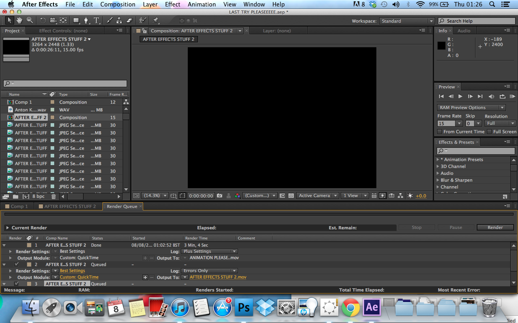
Task: Select the Eraser tool
Action: pos(129,20)
